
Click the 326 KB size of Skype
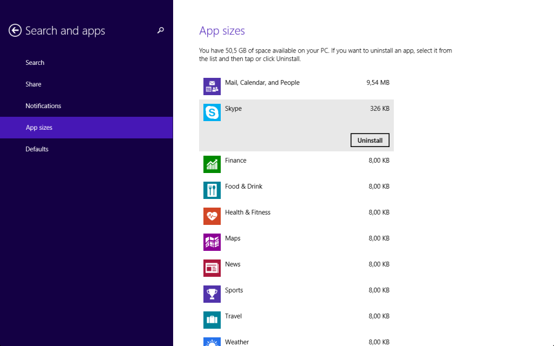(x=379, y=109)
